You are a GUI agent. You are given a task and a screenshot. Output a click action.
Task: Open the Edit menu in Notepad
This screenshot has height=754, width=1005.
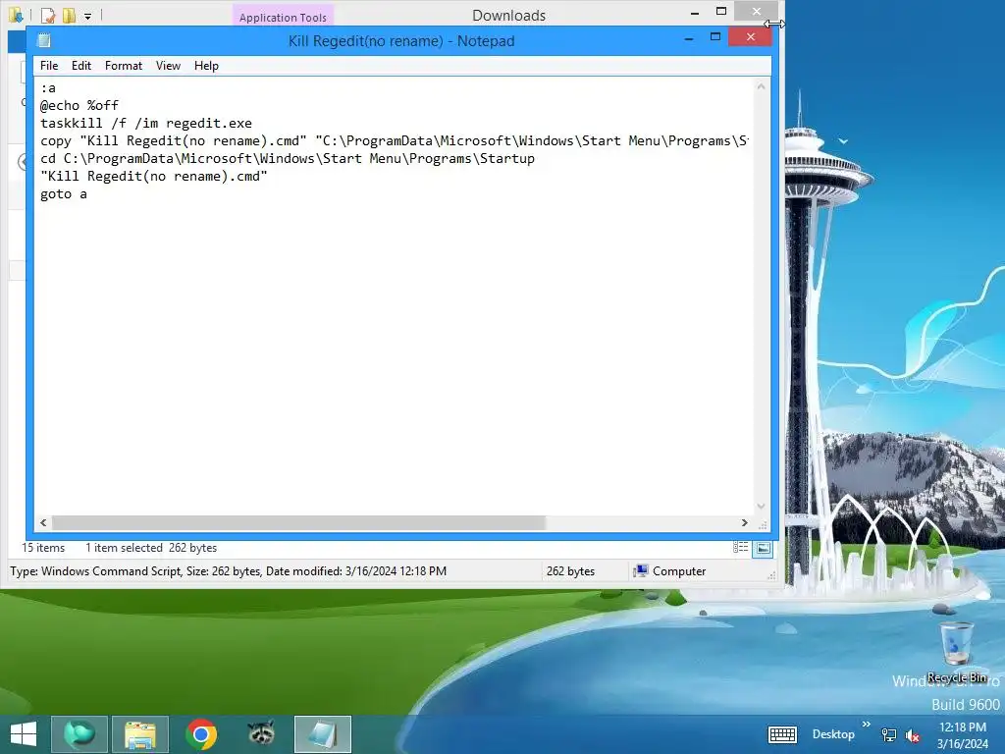(x=81, y=66)
